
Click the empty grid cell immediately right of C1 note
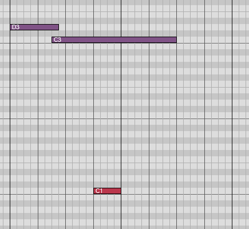click(x=125, y=191)
